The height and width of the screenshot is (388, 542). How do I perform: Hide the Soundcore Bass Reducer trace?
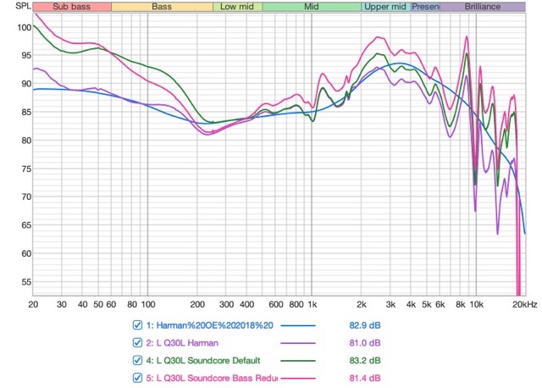[x=137, y=378]
